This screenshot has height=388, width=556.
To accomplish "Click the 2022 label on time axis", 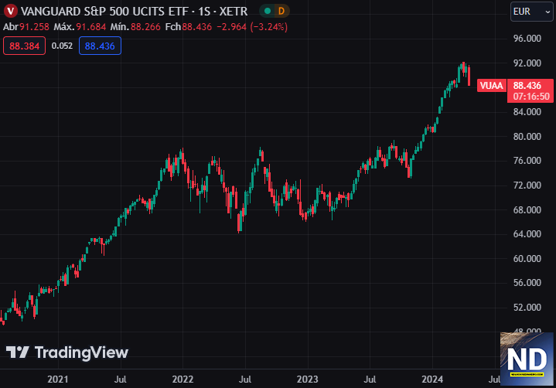I will pyautogui.click(x=182, y=379).
